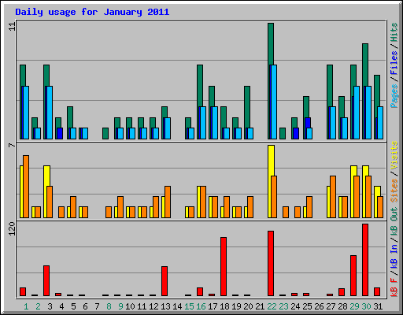Select day label 1 on the x-axis
Screen dimensions: 403x315
(26, 306)
